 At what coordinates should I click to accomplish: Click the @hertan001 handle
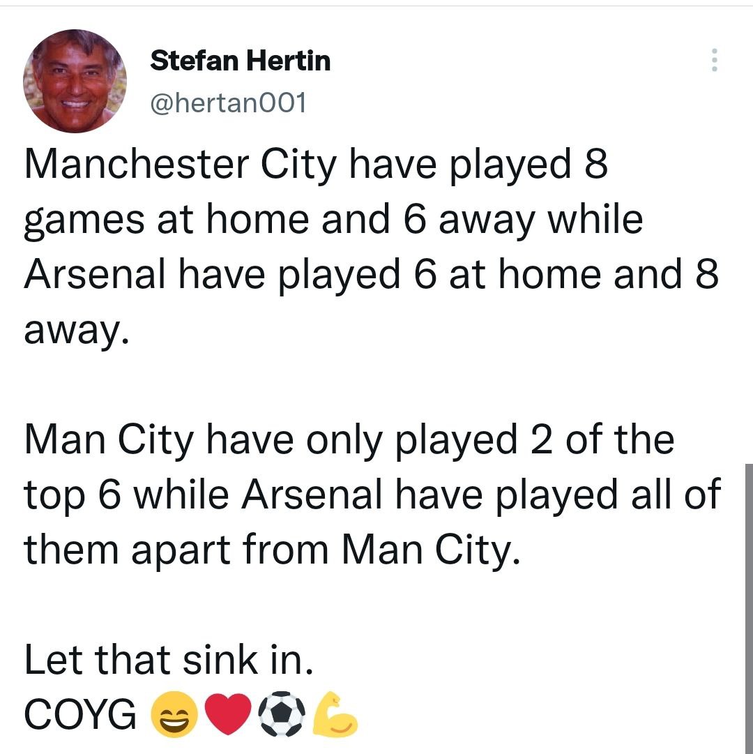point(228,103)
